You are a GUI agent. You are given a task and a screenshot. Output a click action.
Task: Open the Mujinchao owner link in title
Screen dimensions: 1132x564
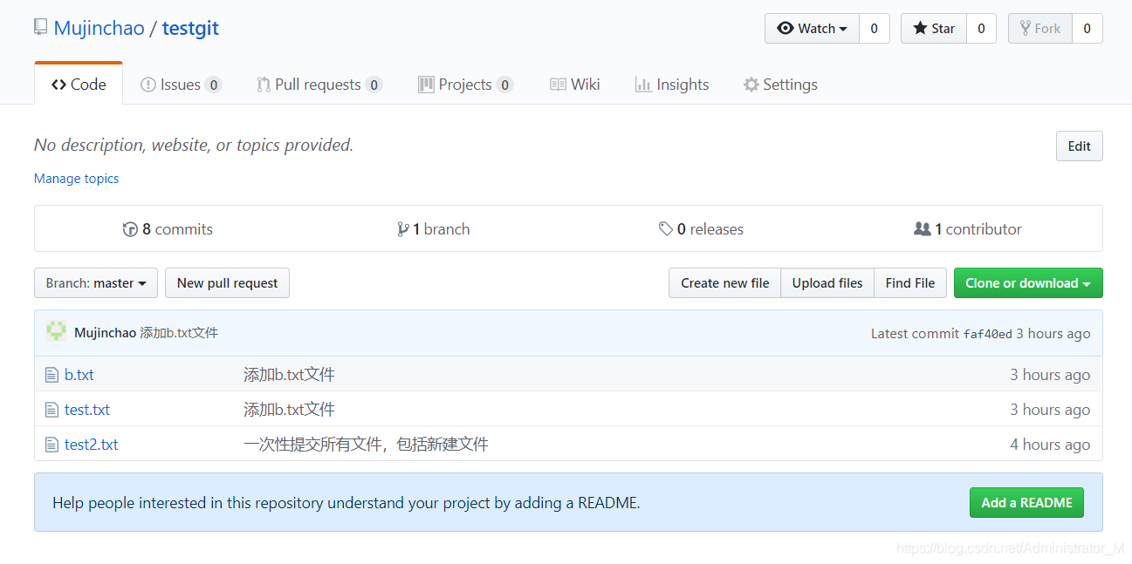tap(99, 28)
